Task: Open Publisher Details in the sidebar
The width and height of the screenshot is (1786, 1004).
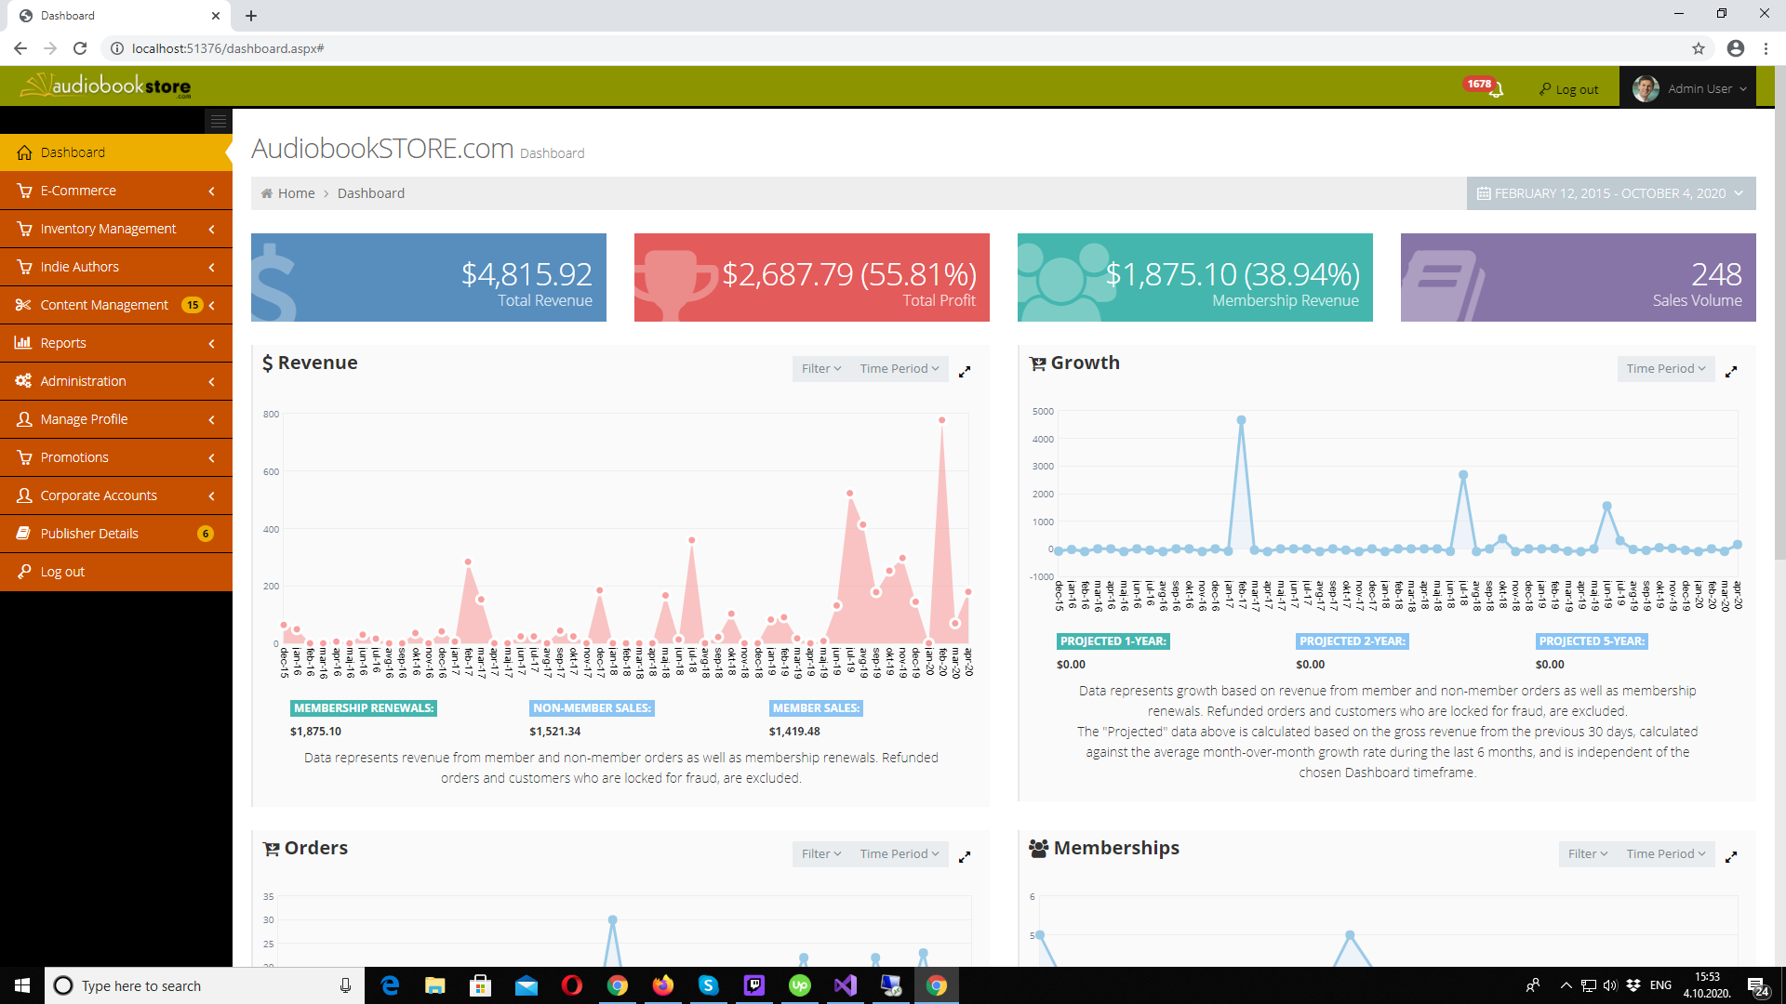Action: [x=115, y=534]
